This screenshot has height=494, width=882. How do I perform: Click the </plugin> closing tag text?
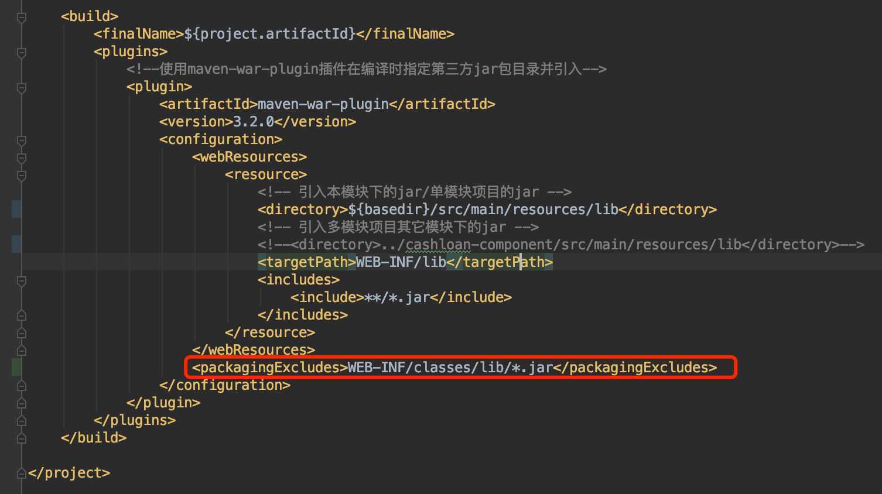(x=163, y=403)
